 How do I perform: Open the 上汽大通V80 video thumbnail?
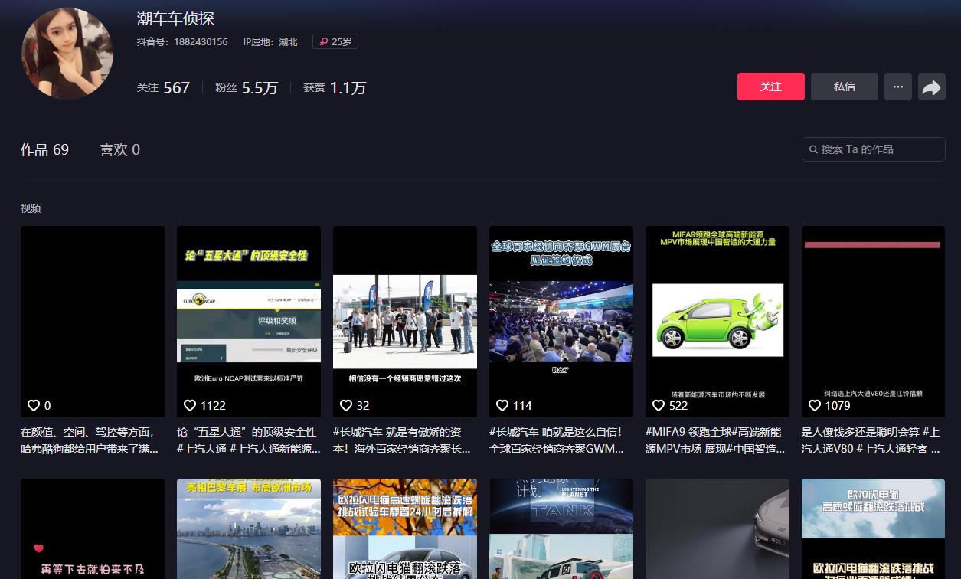click(874, 322)
